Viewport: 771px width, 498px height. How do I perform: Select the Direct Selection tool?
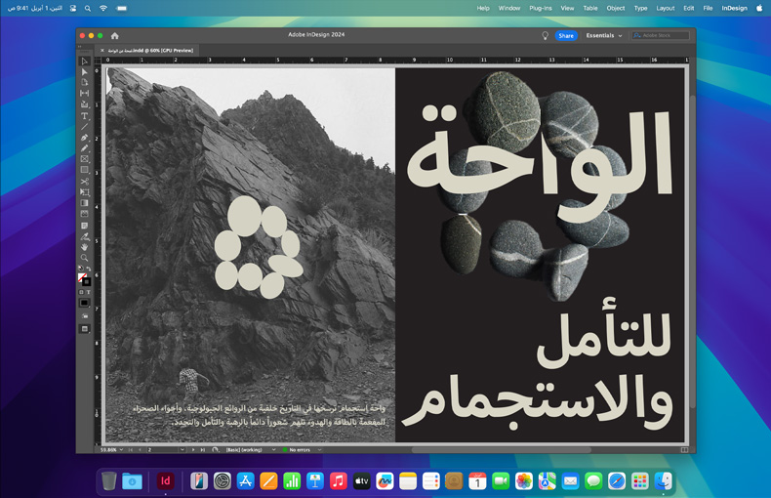85,72
